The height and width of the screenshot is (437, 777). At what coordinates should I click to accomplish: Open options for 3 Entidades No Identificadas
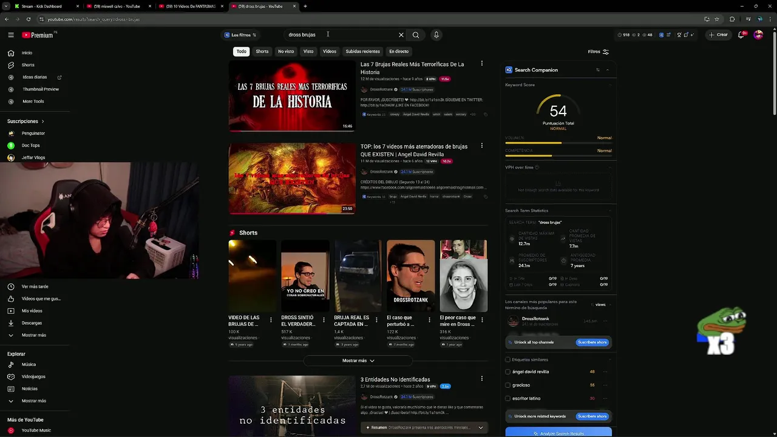click(x=482, y=379)
